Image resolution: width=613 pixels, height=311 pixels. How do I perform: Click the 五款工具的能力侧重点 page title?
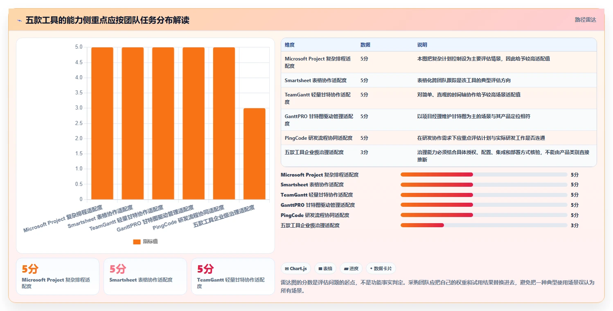pyautogui.click(x=108, y=20)
